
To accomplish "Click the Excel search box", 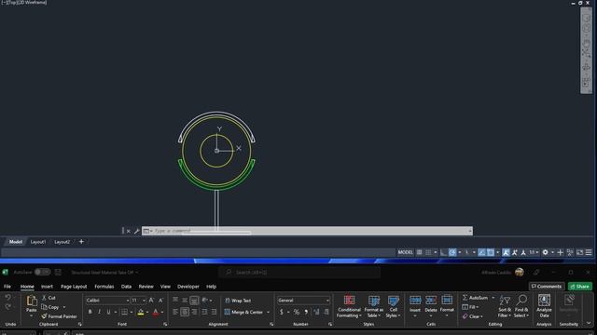I will click(x=299, y=272).
